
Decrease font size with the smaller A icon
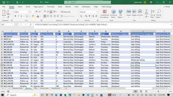(x=40, y=12)
